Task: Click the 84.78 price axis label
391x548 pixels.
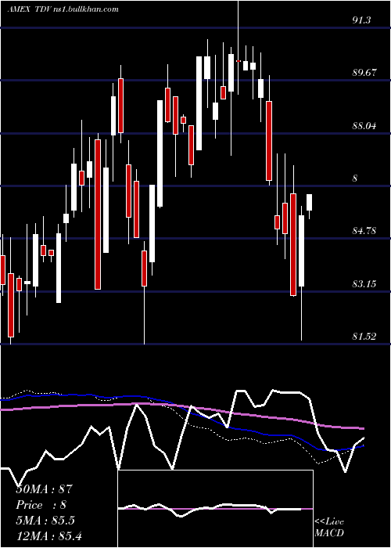Action: 364,231
